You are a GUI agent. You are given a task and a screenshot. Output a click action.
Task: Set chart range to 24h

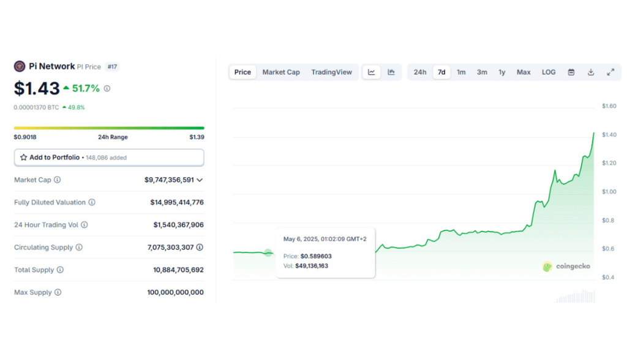(420, 72)
